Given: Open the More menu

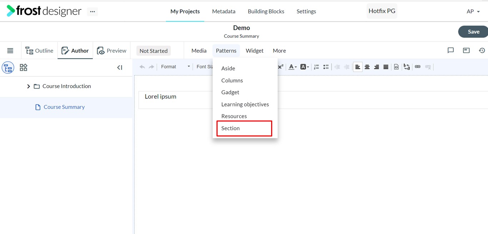Looking at the screenshot, I should (x=279, y=51).
